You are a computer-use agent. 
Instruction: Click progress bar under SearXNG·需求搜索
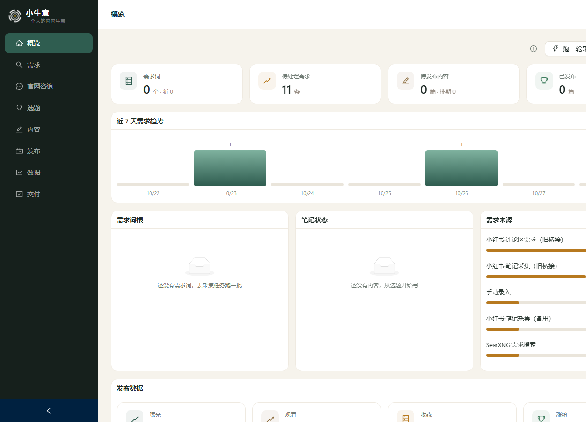(x=536, y=355)
